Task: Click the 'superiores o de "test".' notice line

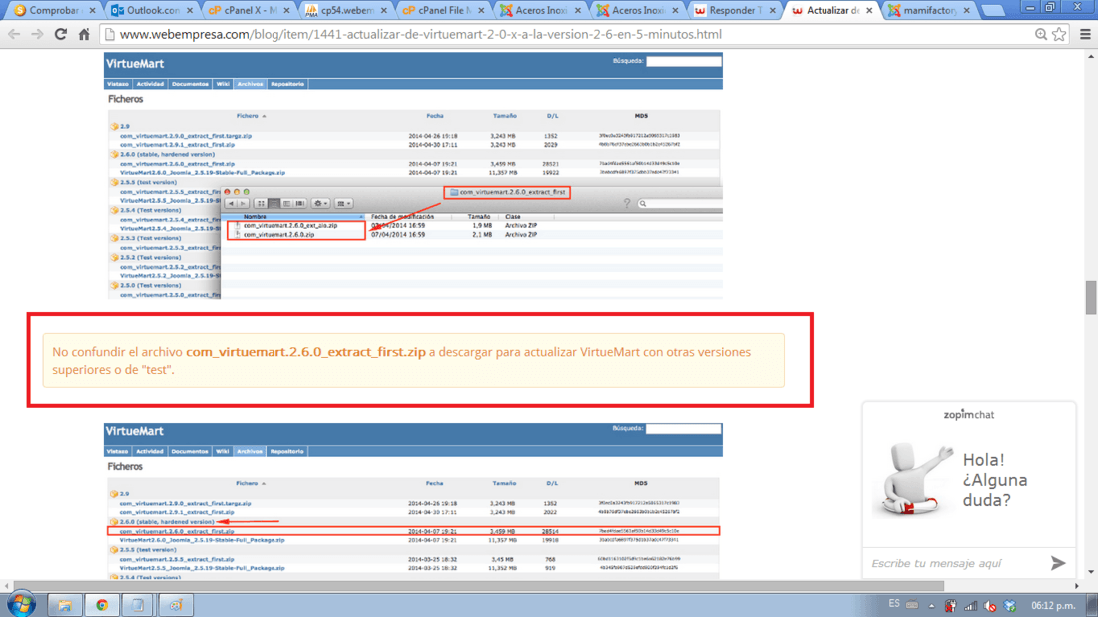Action: tap(113, 369)
